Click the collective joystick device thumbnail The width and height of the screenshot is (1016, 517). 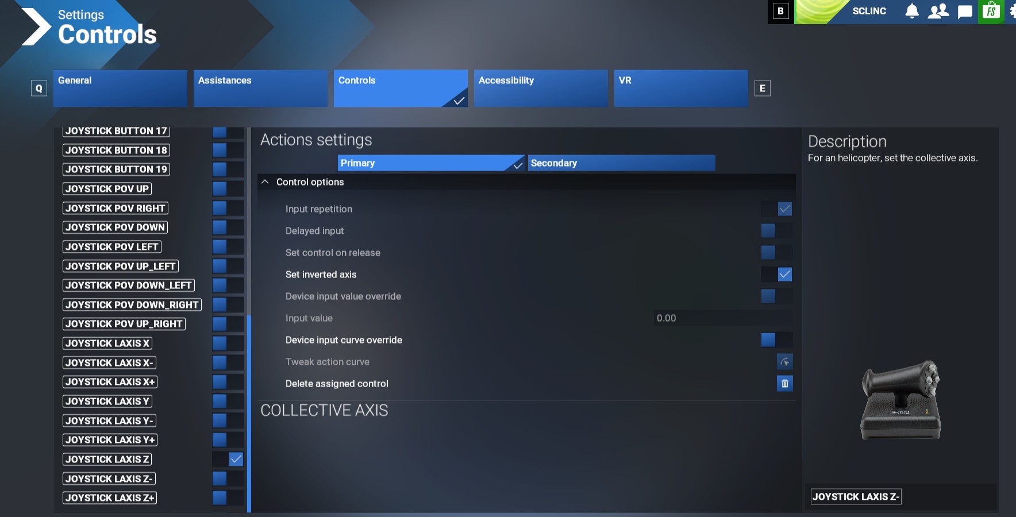900,400
